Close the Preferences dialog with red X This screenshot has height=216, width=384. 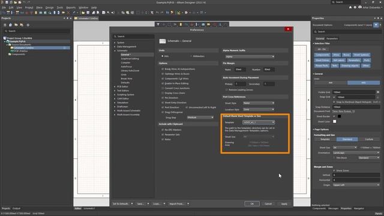(288, 29)
